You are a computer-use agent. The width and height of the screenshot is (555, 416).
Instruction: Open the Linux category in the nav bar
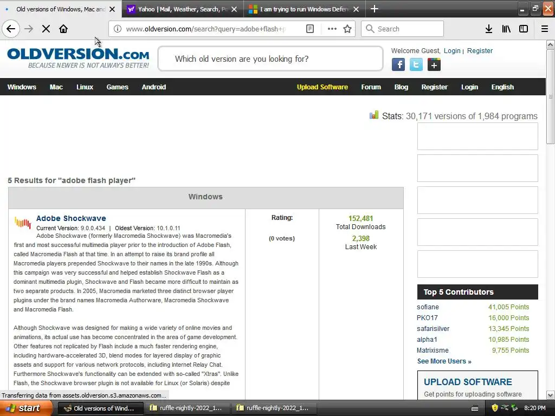click(x=85, y=87)
